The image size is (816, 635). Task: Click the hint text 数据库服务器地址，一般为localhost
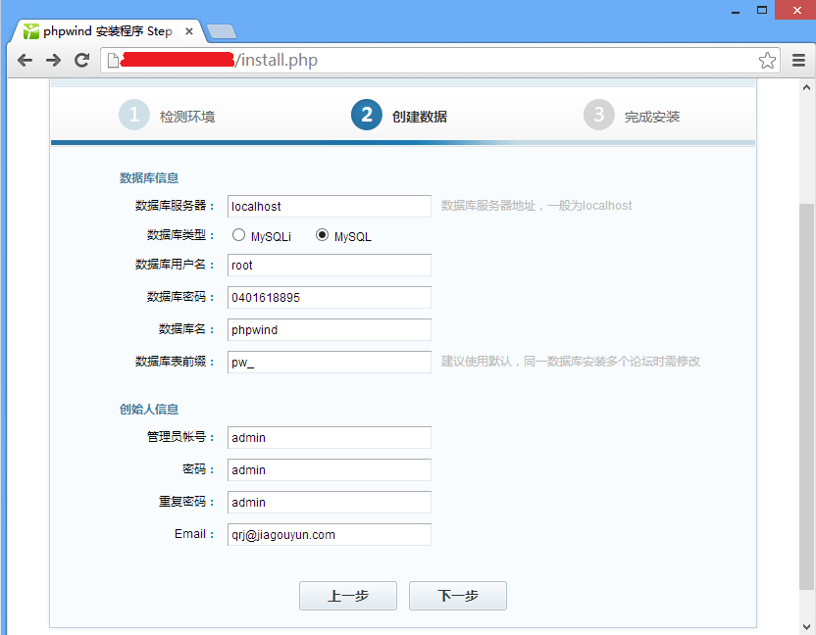(x=536, y=206)
